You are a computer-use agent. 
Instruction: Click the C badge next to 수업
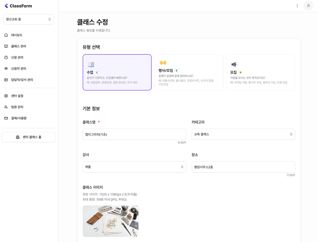[97, 72]
